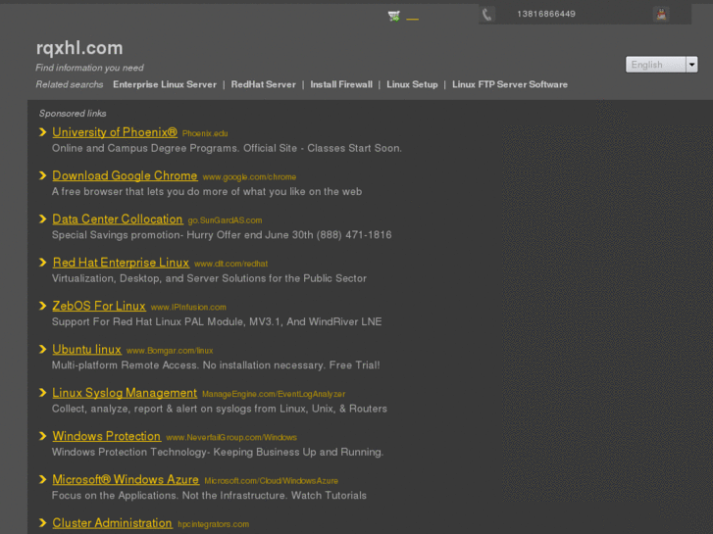Click the ManageEngine.com/EventLogAnalyzer URL text
Screen dimensions: 713x534
click(x=274, y=394)
